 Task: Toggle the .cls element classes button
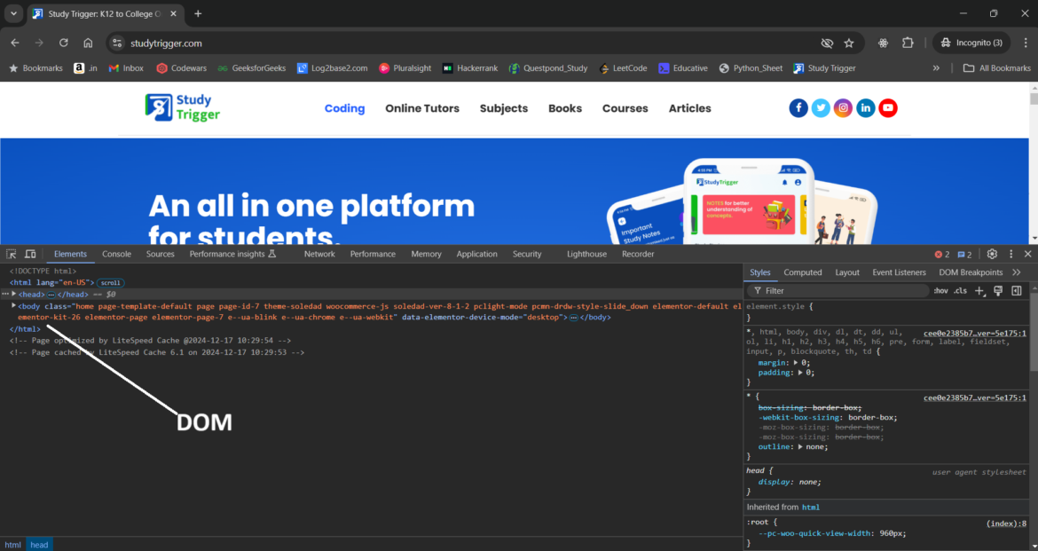(x=961, y=291)
